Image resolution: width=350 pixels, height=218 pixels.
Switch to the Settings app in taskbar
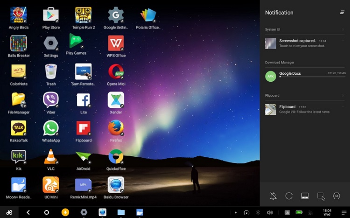[x=84, y=212]
